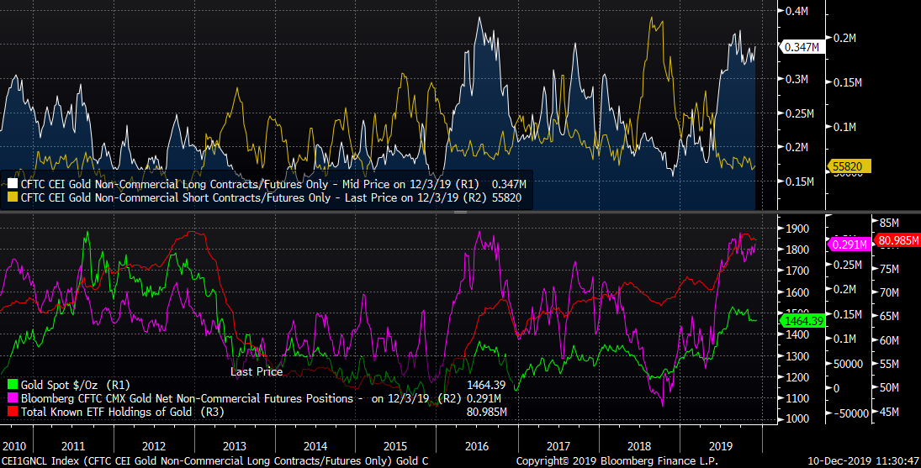Click the 45M ETF holdings tick

click(x=889, y=413)
